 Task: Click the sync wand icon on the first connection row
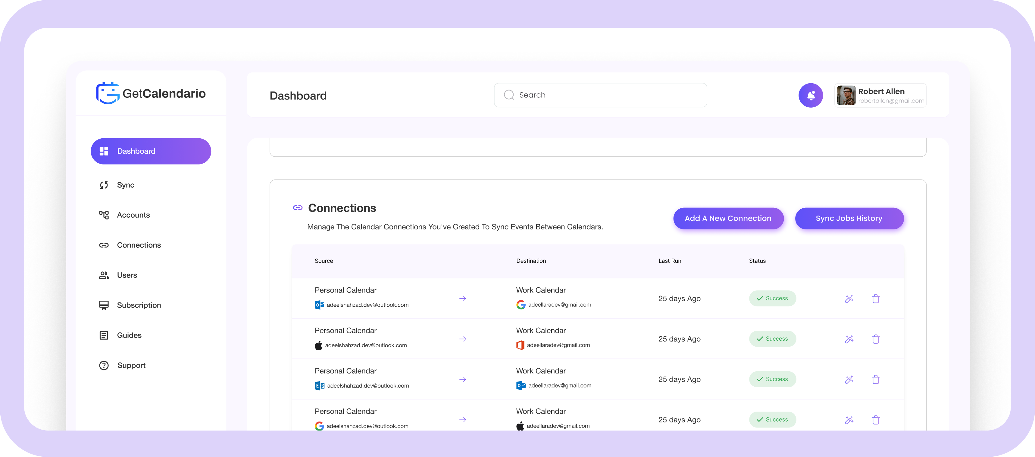pos(849,299)
